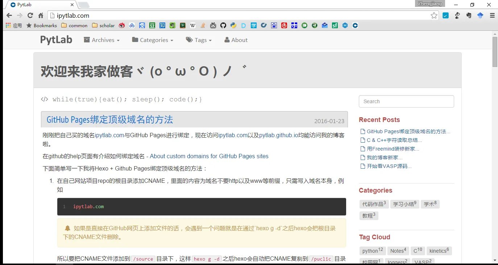Expand the Tags dropdown menu
498x265 pixels.
click(199, 40)
